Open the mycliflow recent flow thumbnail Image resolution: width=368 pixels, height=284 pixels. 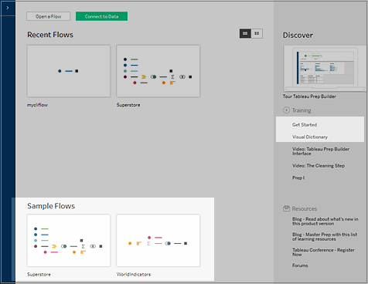(x=69, y=71)
